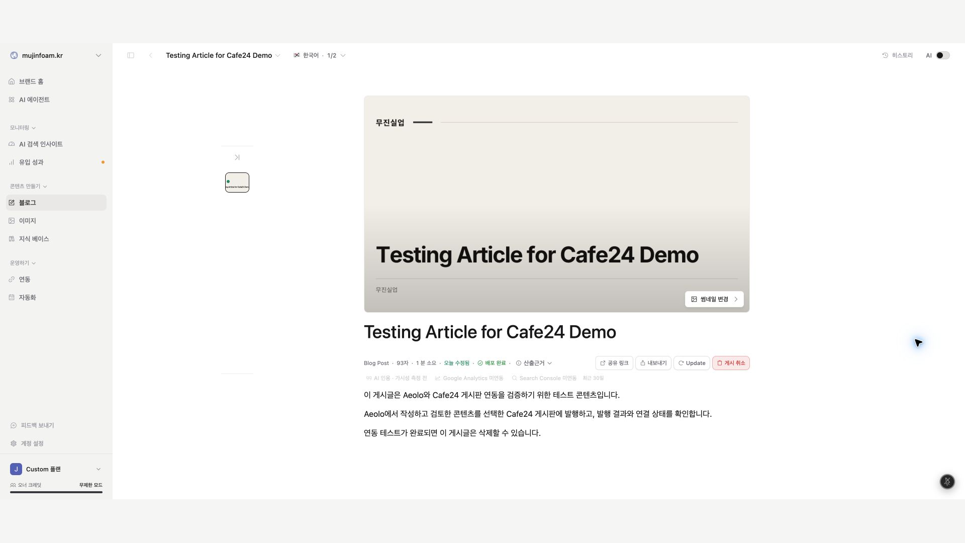965x543 pixels.
Task: Toggle the sidebar panel icon
Action: click(x=131, y=55)
